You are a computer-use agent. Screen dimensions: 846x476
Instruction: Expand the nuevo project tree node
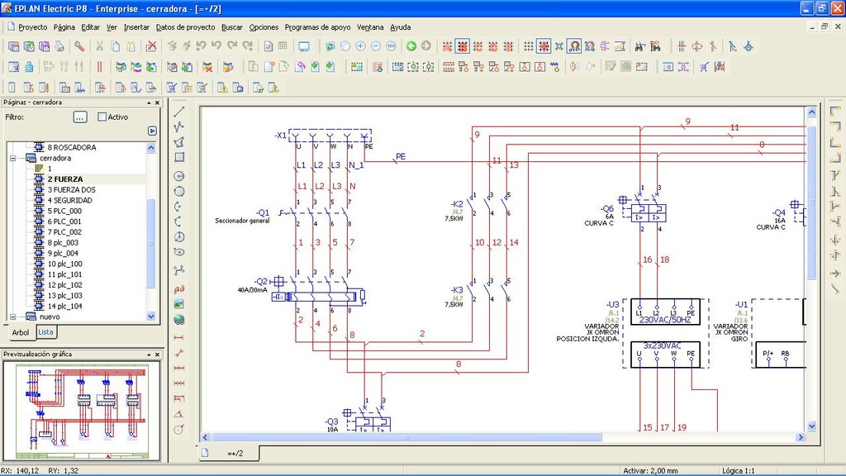(12, 317)
